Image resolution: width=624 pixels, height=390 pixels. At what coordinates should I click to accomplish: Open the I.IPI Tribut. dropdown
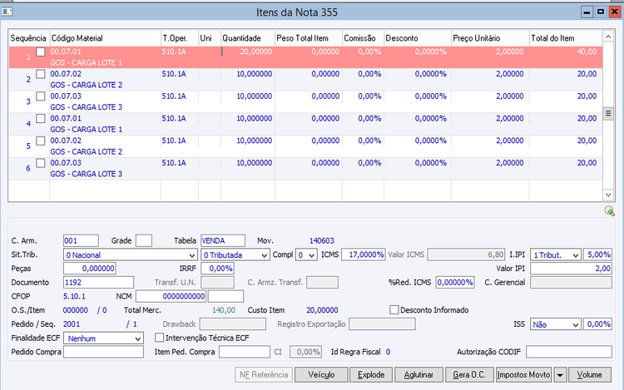(x=577, y=254)
